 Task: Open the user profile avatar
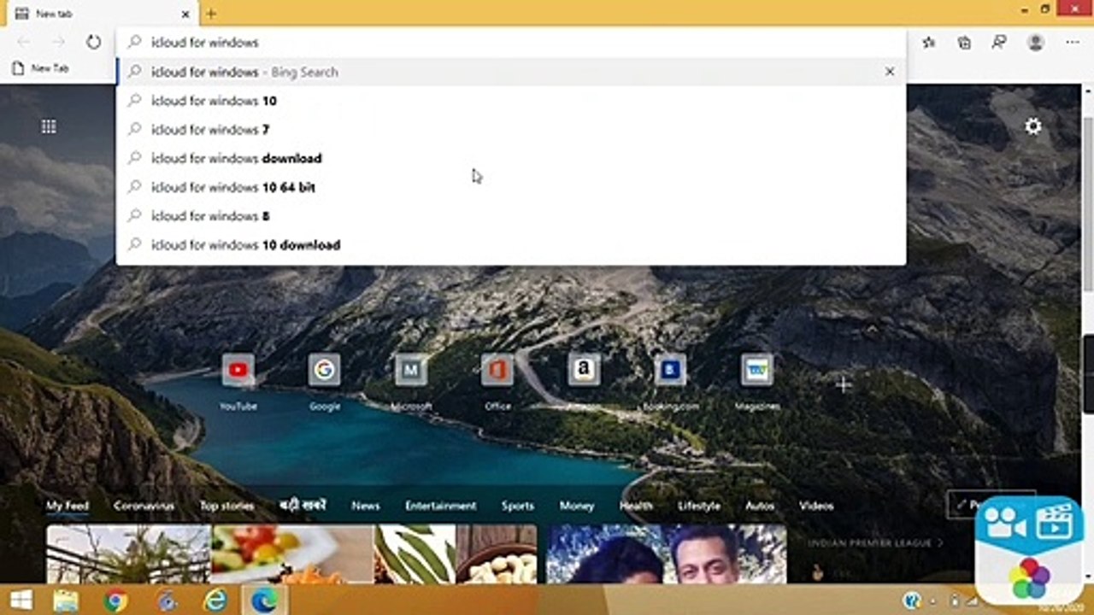(x=1036, y=42)
